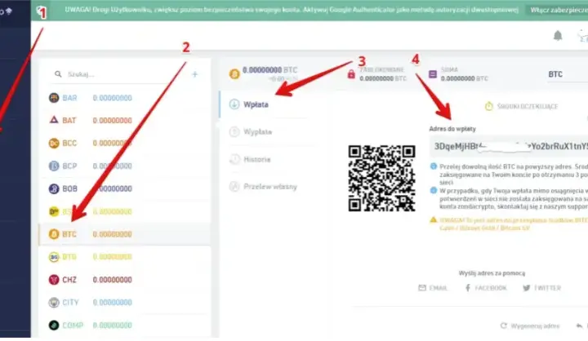Viewport: 588px width, 341px height.
Task: Click the Wypłata circular icon
Action: [x=234, y=132]
